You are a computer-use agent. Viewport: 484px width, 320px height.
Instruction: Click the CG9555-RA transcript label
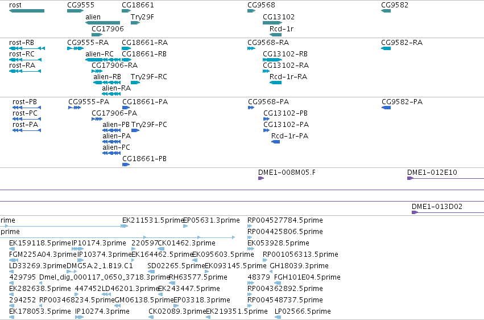coord(88,42)
